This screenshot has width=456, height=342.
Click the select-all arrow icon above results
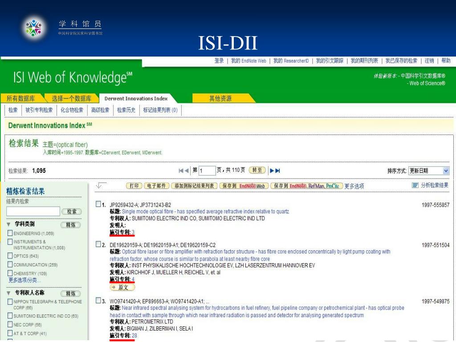101,185
